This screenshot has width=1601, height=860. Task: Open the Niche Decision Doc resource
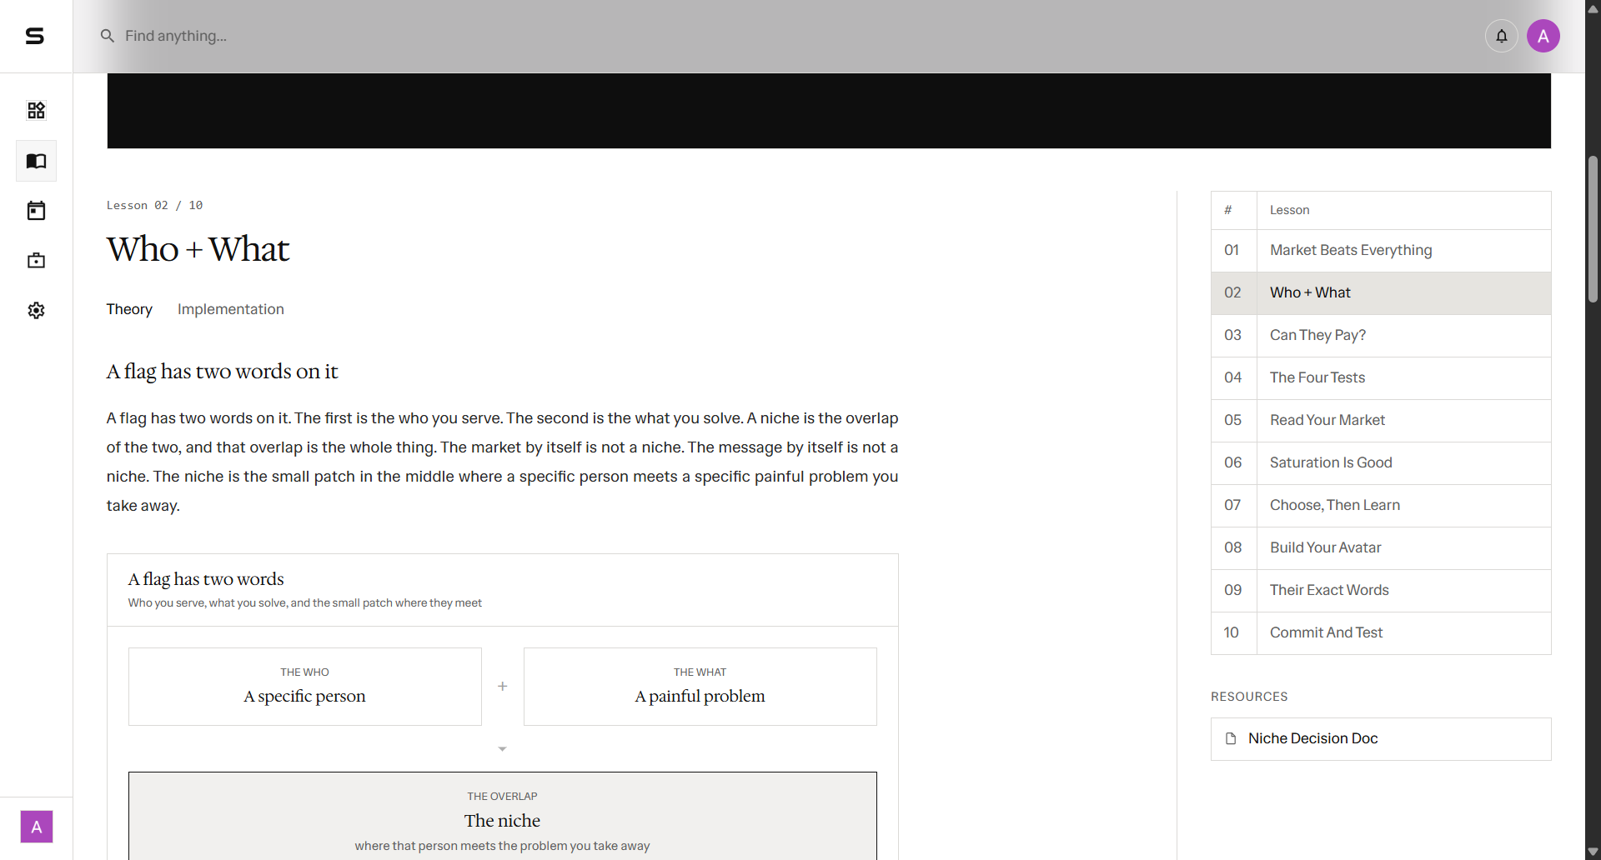pos(1381,739)
